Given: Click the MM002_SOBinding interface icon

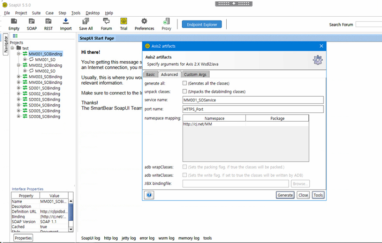Looking at the screenshot, I should point(25,65).
